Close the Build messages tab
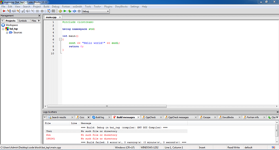The width and height of the screenshot is (279, 150). pyautogui.click(x=138, y=117)
